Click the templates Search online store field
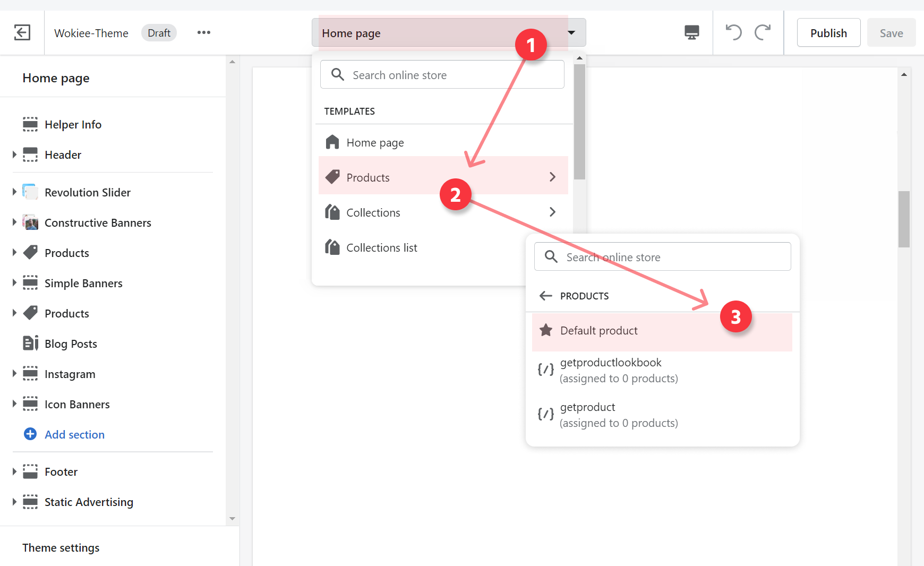Screen dimensions: 924x566 (x=442, y=75)
